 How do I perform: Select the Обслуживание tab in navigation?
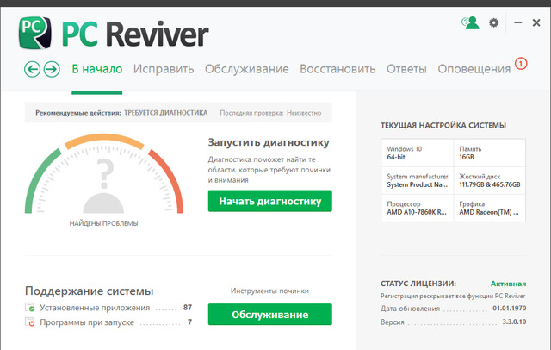click(x=246, y=69)
